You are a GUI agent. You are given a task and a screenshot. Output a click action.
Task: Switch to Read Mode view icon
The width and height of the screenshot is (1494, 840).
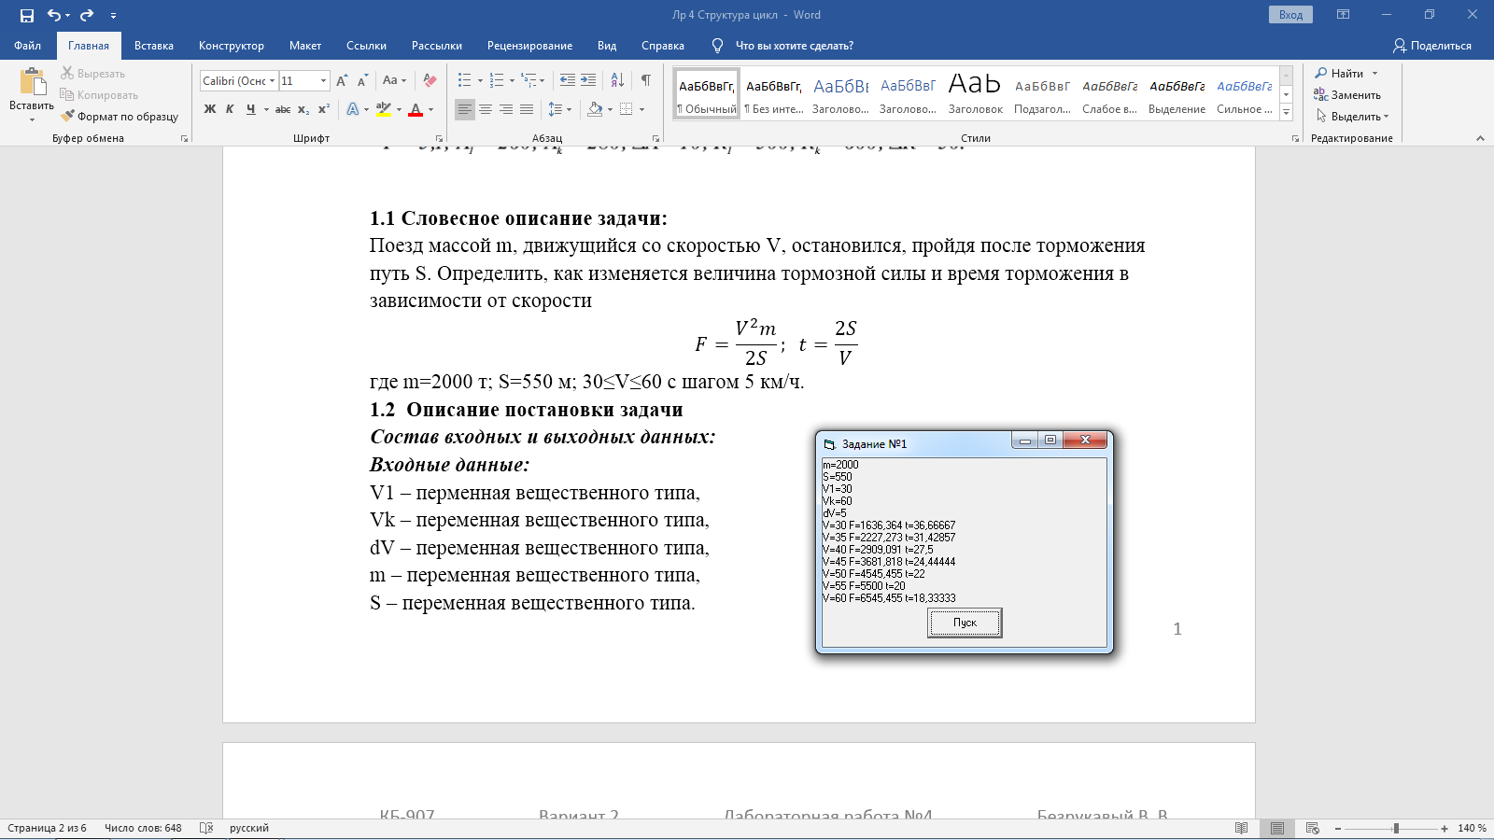(x=1241, y=828)
